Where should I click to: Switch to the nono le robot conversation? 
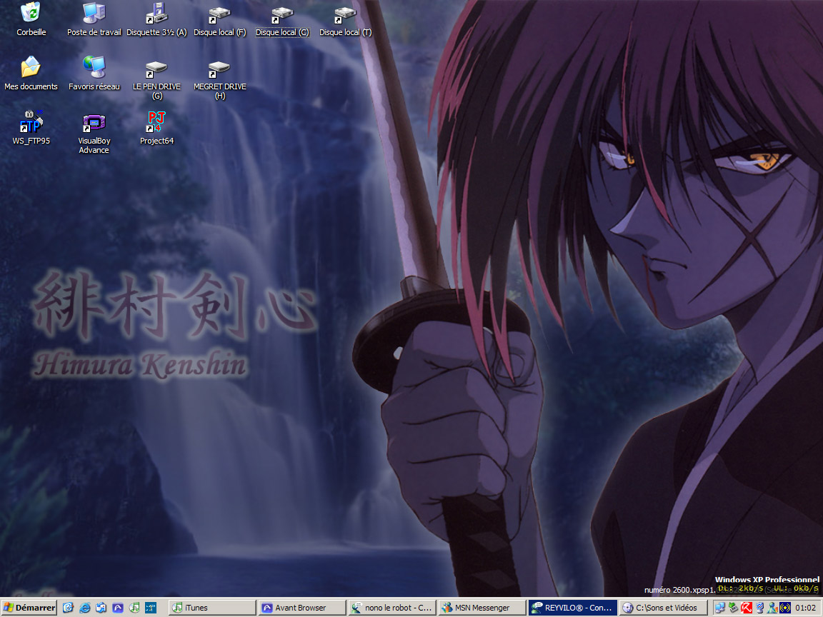pyautogui.click(x=393, y=608)
